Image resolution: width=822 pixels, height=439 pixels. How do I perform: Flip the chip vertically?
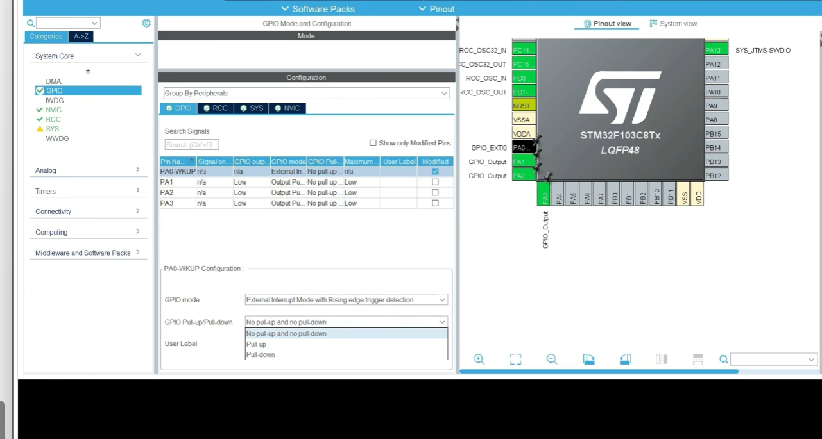698,360
